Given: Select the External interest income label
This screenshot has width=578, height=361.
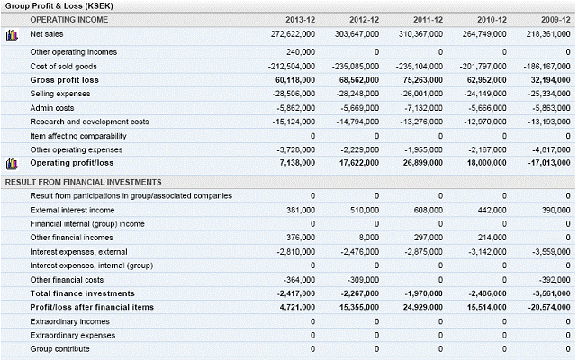Looking at the screenshot, I should click(x=74, y=210).
